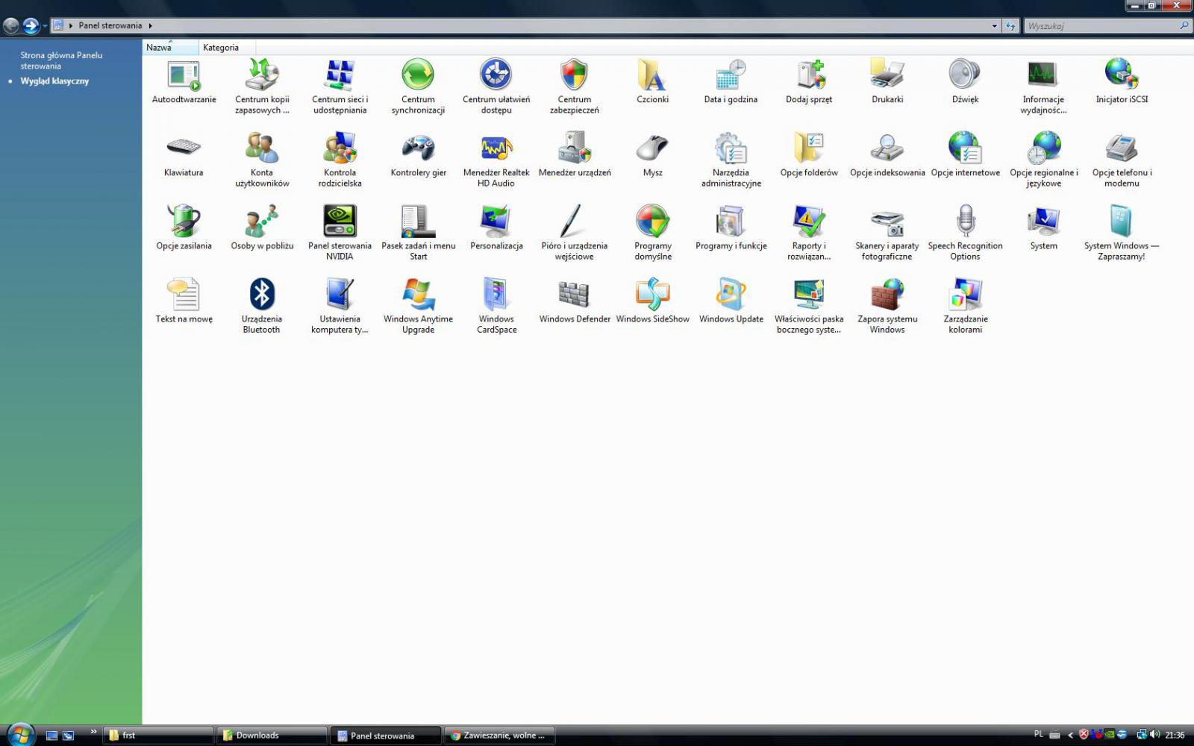Image resolution: width=1194 pixels, height=746 pixels.
Task: Go to Strona główna Panelu sterowania
Action: point(61,60)
